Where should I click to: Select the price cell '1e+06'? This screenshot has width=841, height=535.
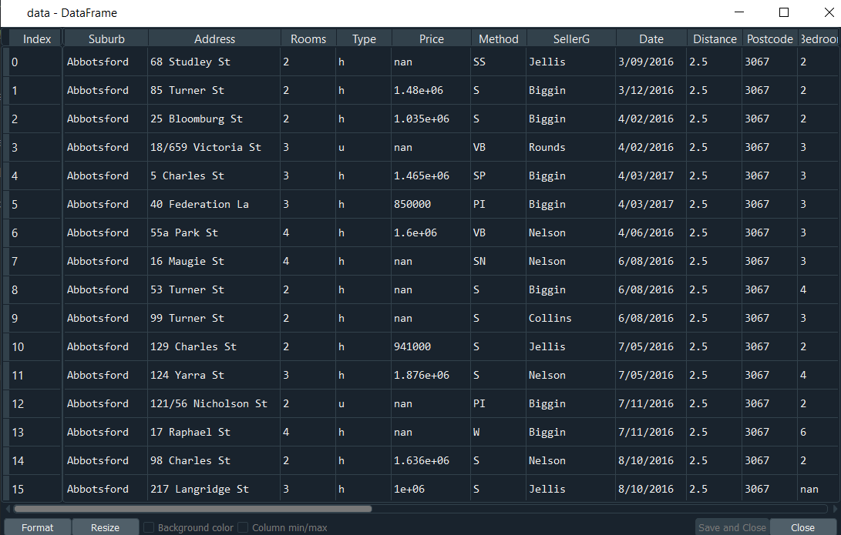[431, 489]
